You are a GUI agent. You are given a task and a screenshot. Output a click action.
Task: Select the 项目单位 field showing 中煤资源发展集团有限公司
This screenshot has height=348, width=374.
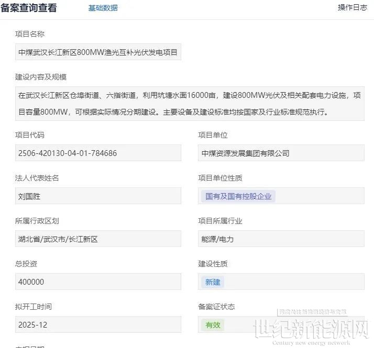pos(281,153)
